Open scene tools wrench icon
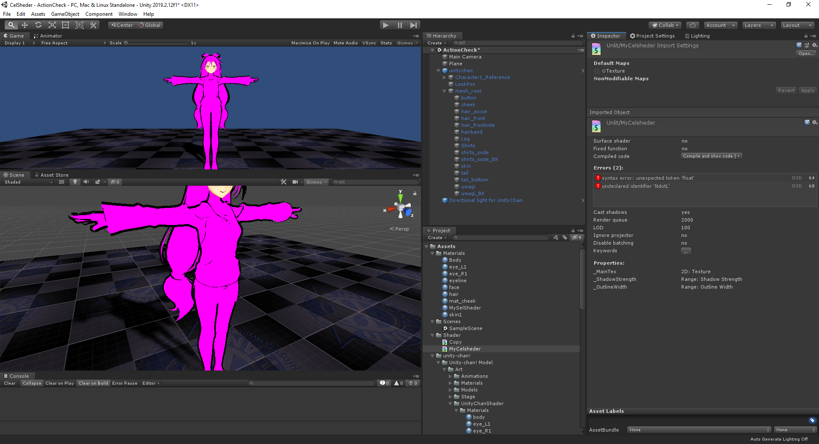The image size is (819, 444). point(283,182)
